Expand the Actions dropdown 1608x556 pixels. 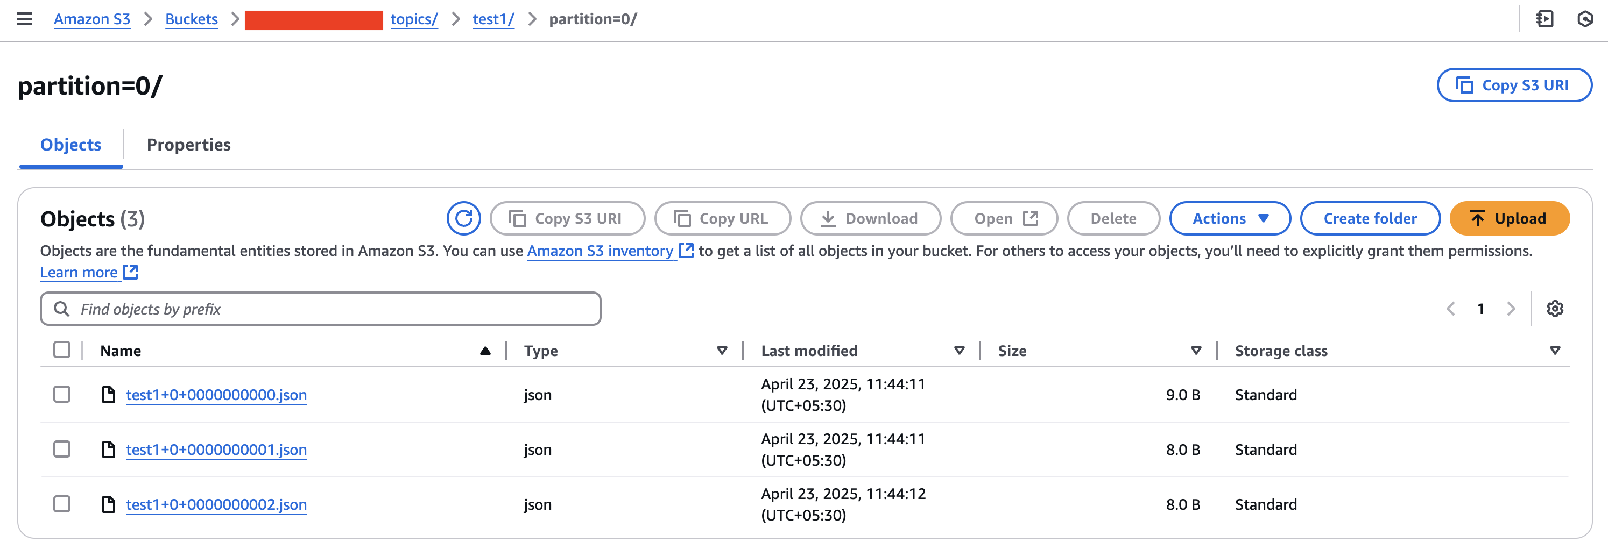[1229, 218]
